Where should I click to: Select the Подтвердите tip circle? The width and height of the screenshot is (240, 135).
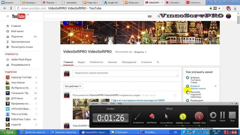[187, 100]
